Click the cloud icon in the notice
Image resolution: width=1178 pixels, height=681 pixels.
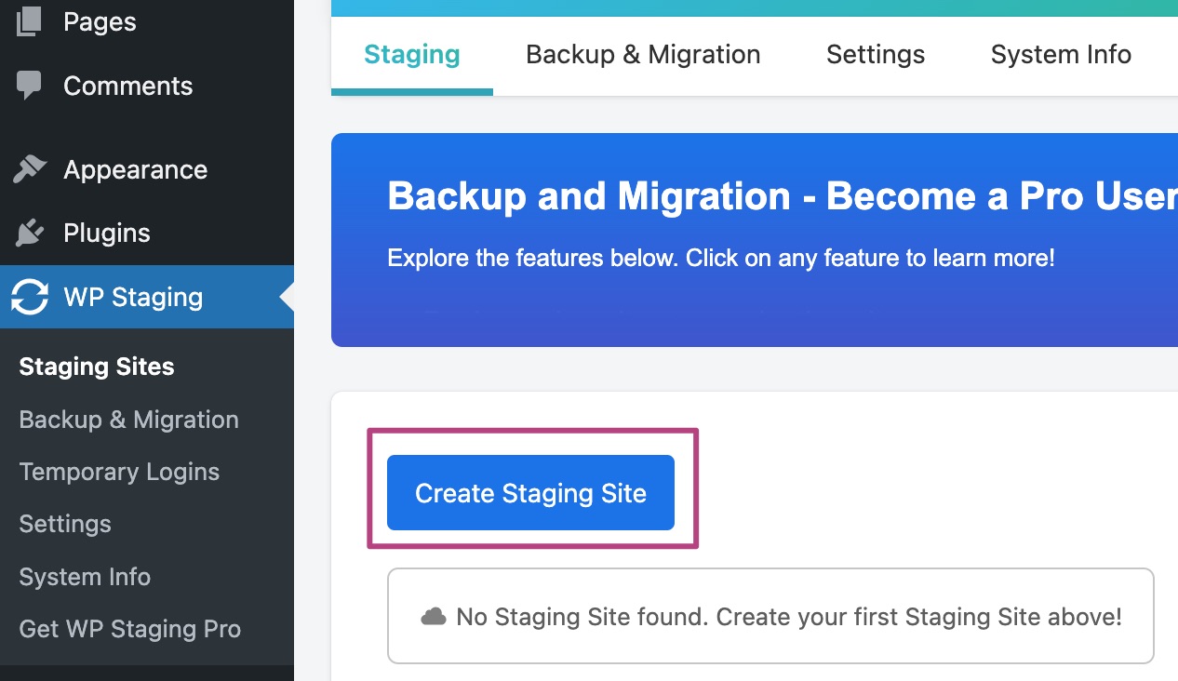pyautogui.click(x=434, y=616)
